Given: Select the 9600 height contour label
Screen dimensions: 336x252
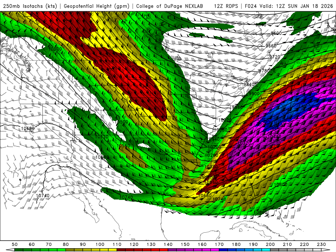Looking at the screenshot, I should (276, 33).
